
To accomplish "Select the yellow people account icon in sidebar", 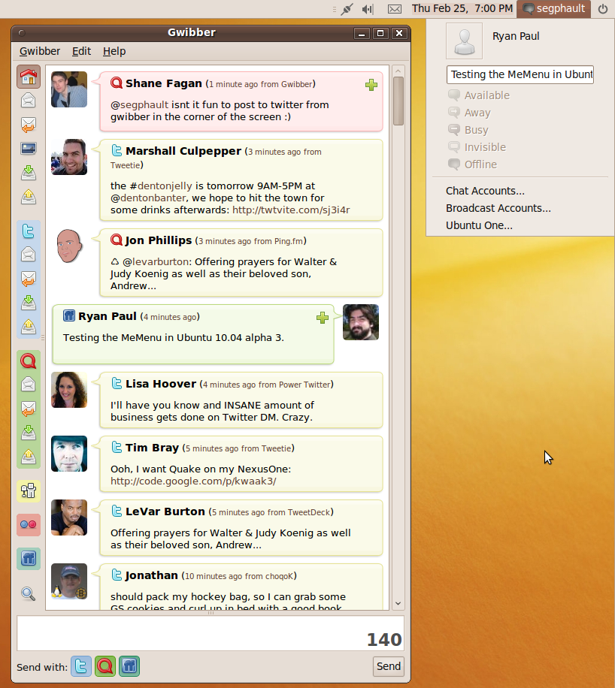I will point(29,490).
